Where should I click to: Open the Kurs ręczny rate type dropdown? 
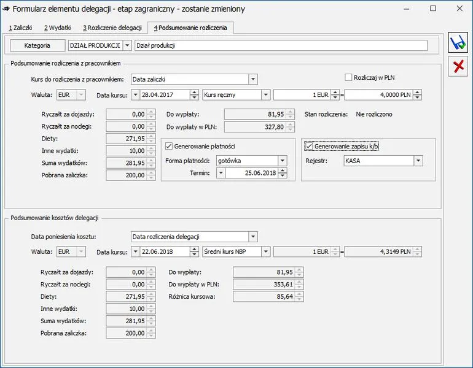265,95
